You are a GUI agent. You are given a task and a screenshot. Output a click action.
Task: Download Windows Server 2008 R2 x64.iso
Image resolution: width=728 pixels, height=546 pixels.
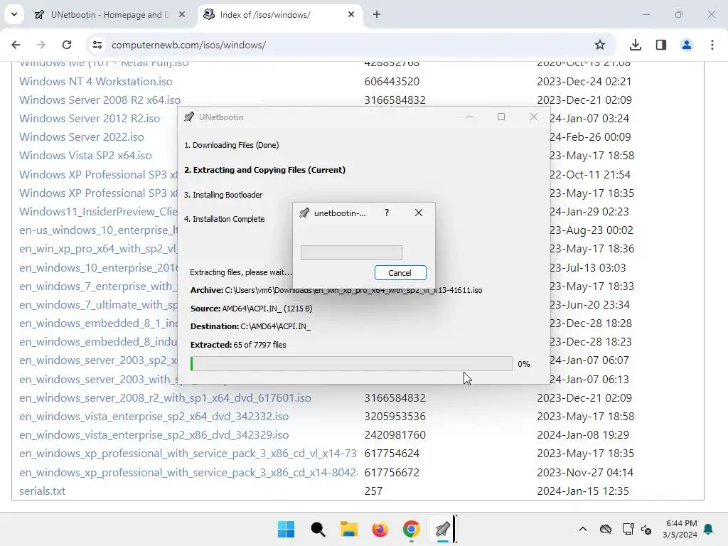(100, 100)
